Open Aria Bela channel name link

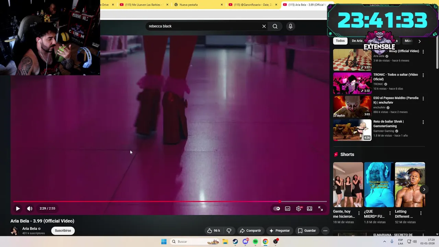pos(29,228)
